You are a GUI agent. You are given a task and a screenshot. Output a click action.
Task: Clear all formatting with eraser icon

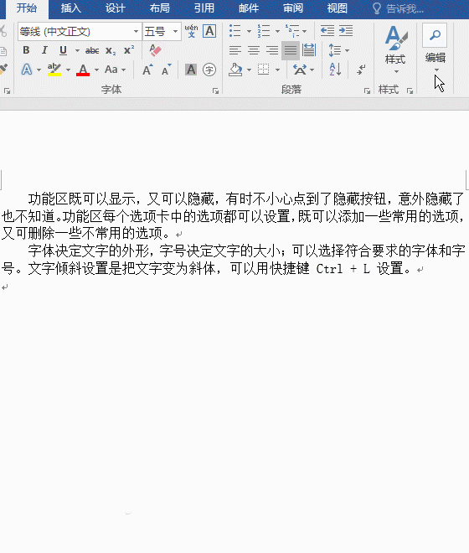(155, 50)
